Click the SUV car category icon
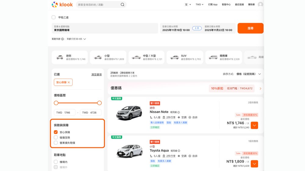Screen dimensions: 305x171 [174, 57]
